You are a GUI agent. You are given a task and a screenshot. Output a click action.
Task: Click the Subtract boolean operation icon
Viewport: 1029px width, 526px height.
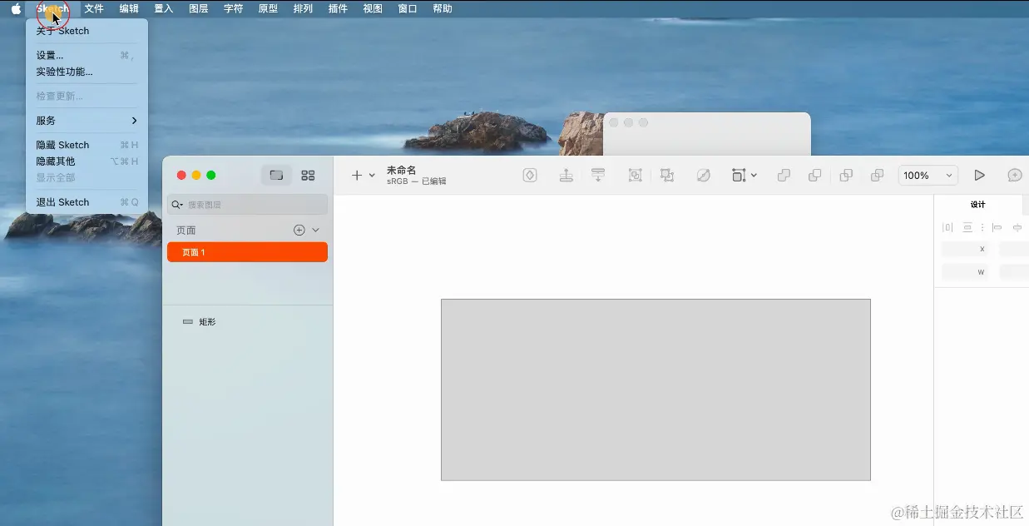pos(814,175)
